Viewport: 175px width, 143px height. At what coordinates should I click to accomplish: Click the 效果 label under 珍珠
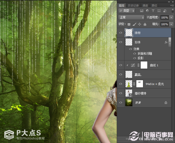(136, 49)
